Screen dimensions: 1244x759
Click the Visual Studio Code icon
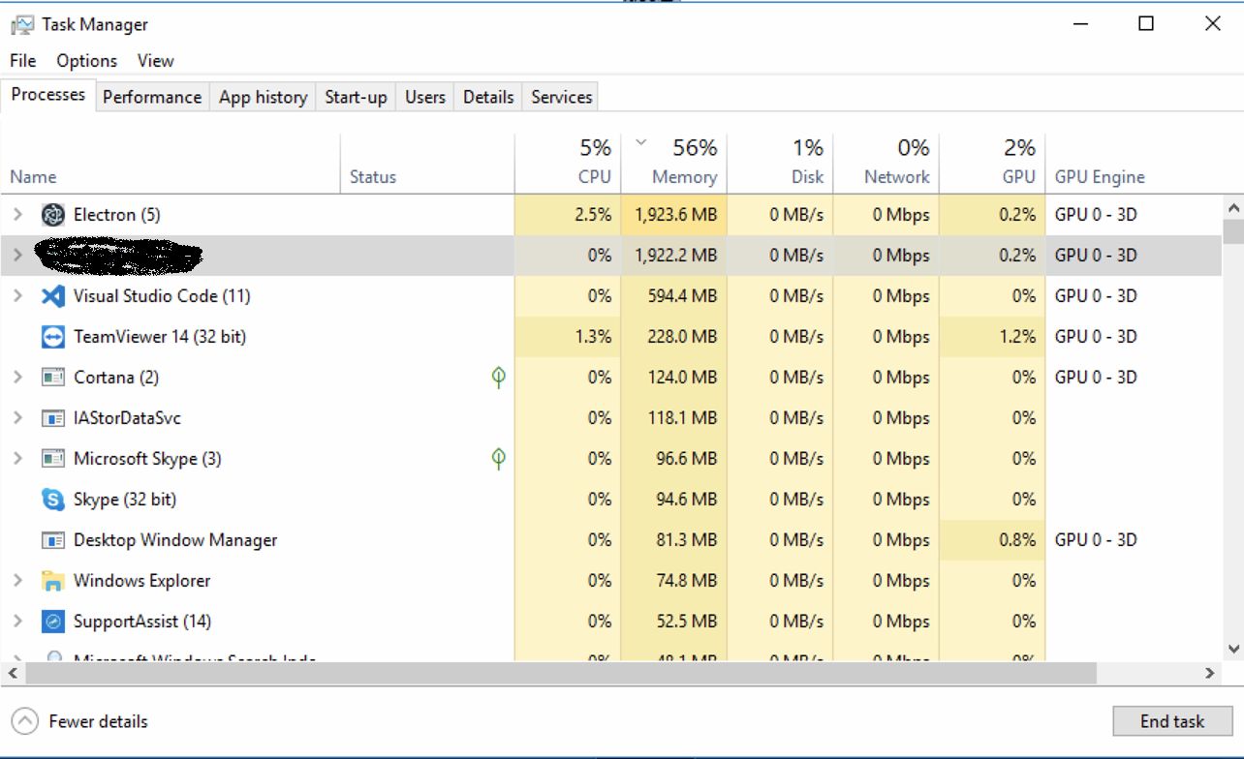point(52,296)
